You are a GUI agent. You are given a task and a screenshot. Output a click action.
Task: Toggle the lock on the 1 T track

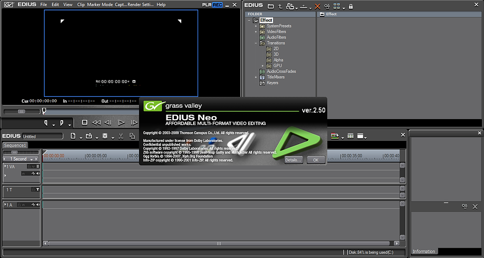(x=34, y=189)
